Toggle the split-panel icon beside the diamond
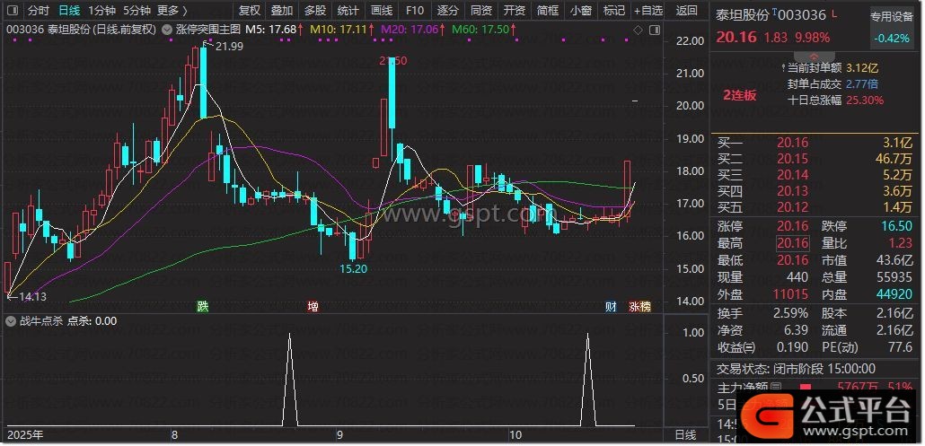925x446 pixels. tap(656, 30)
